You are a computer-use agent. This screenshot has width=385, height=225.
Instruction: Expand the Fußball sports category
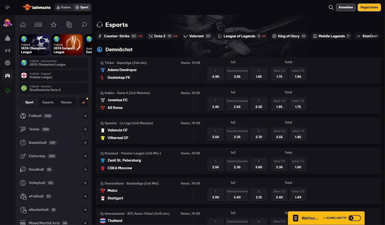(x=85, y=116)
